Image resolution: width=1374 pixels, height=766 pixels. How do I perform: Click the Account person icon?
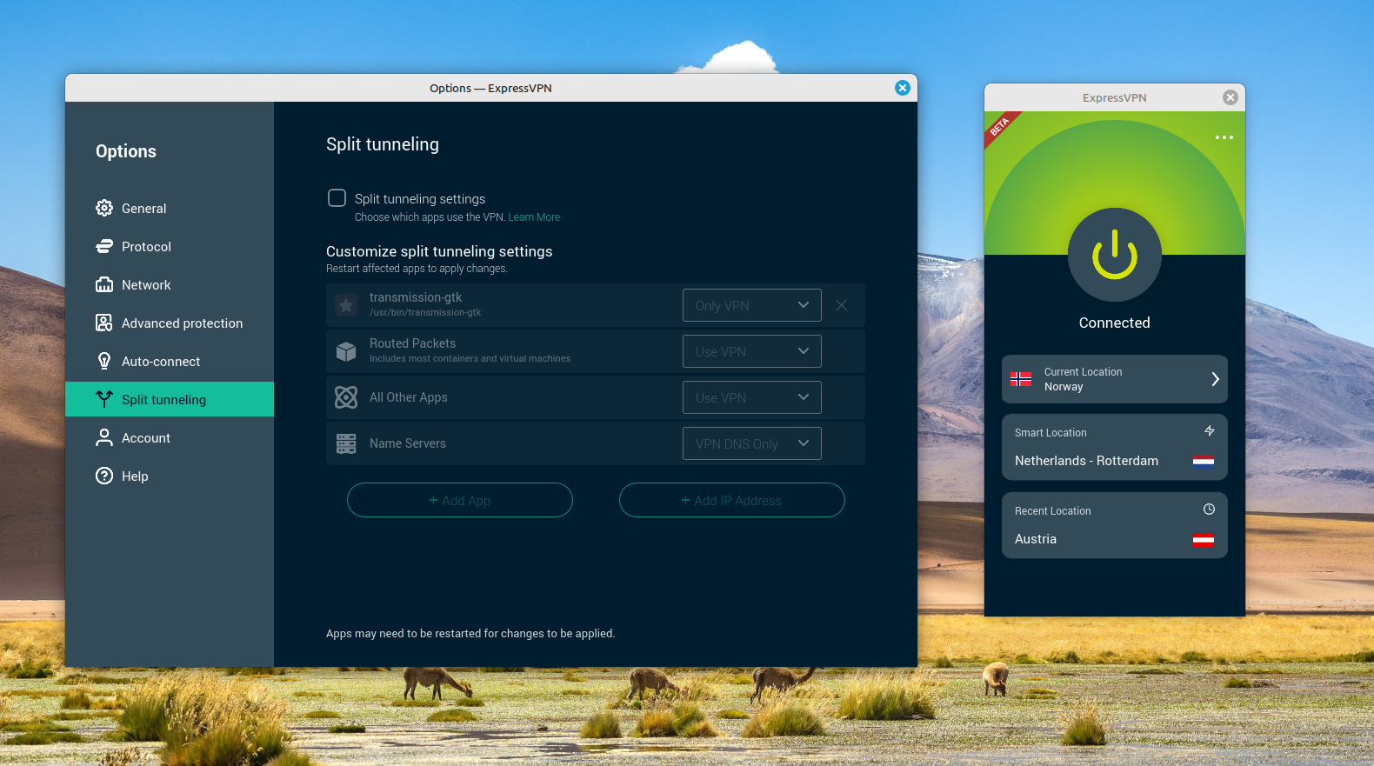[x=104, y=437]
